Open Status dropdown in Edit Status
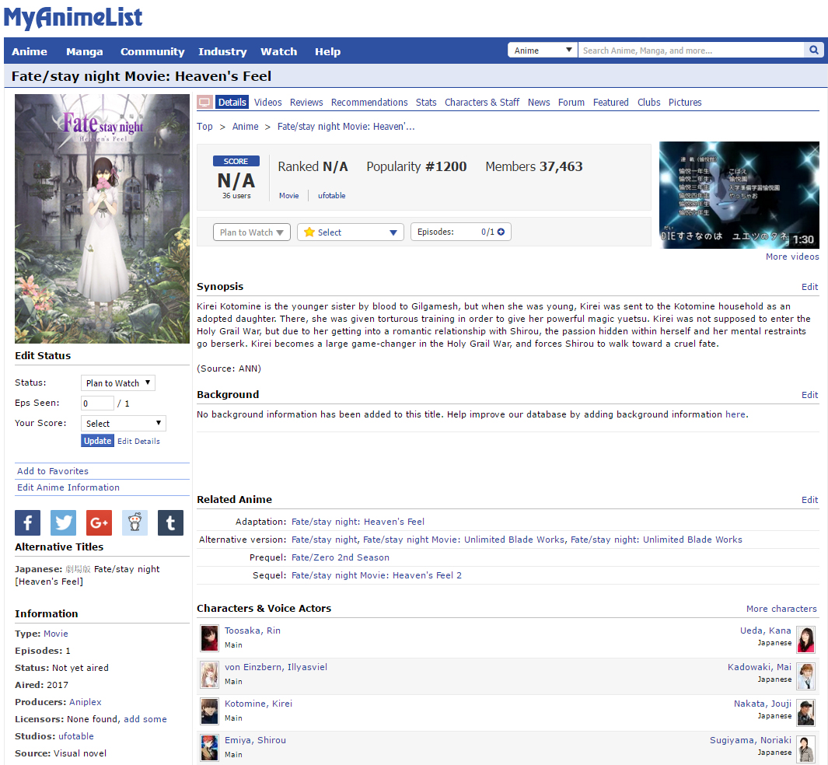Viewport: 828px width, 765px height. pos(117,382)
